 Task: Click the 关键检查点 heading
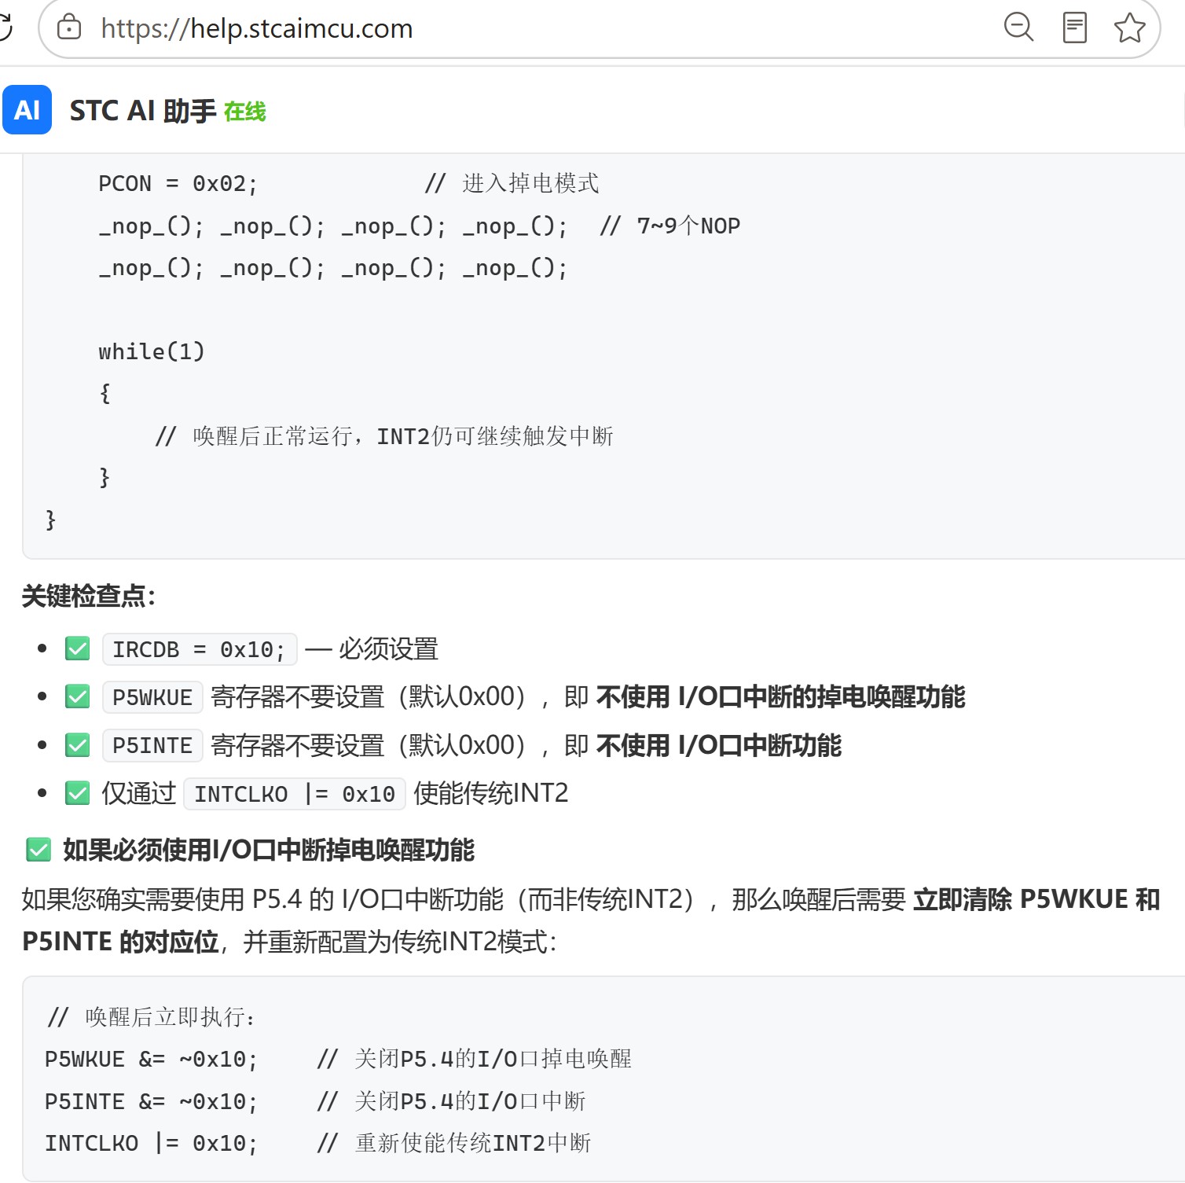tap(89, 597)
